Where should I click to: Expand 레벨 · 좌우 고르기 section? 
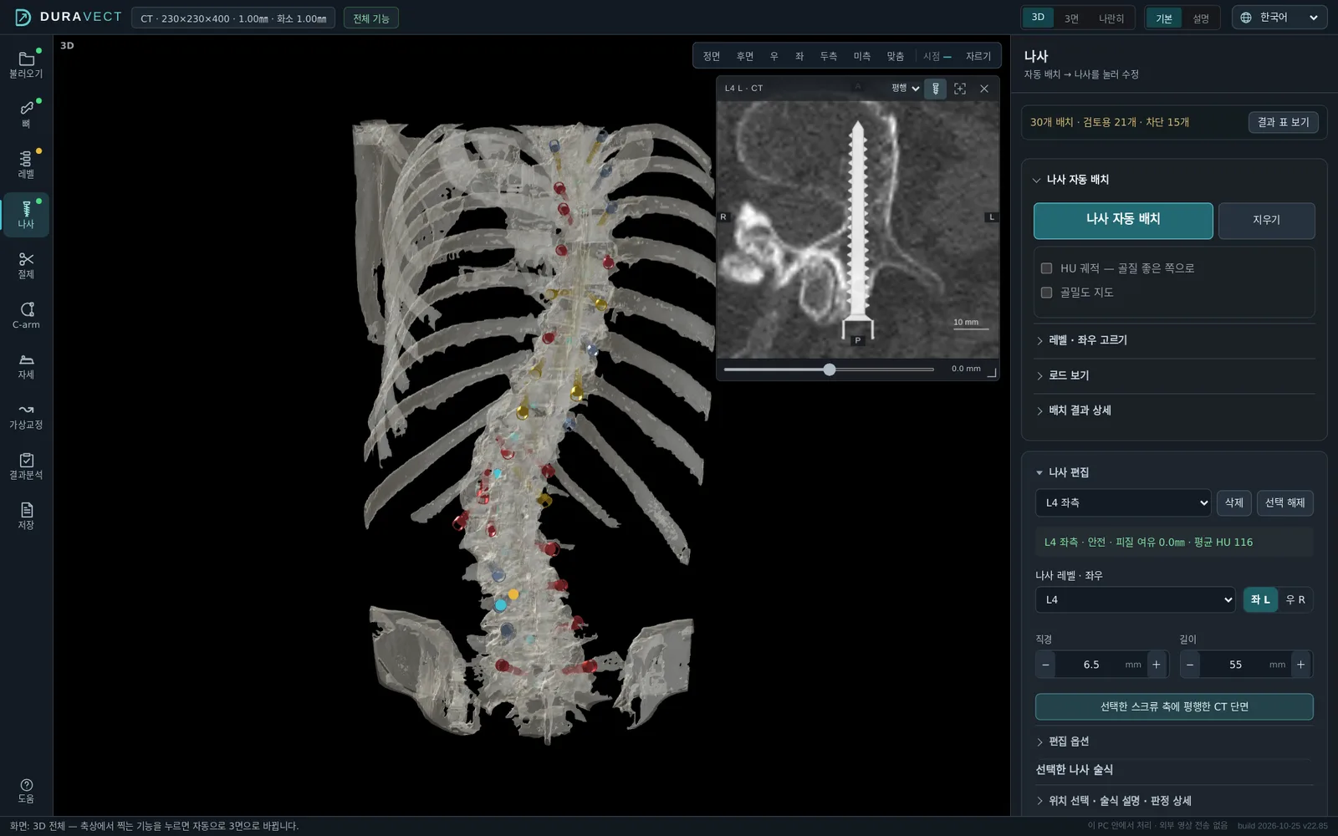coord(1174,340)
